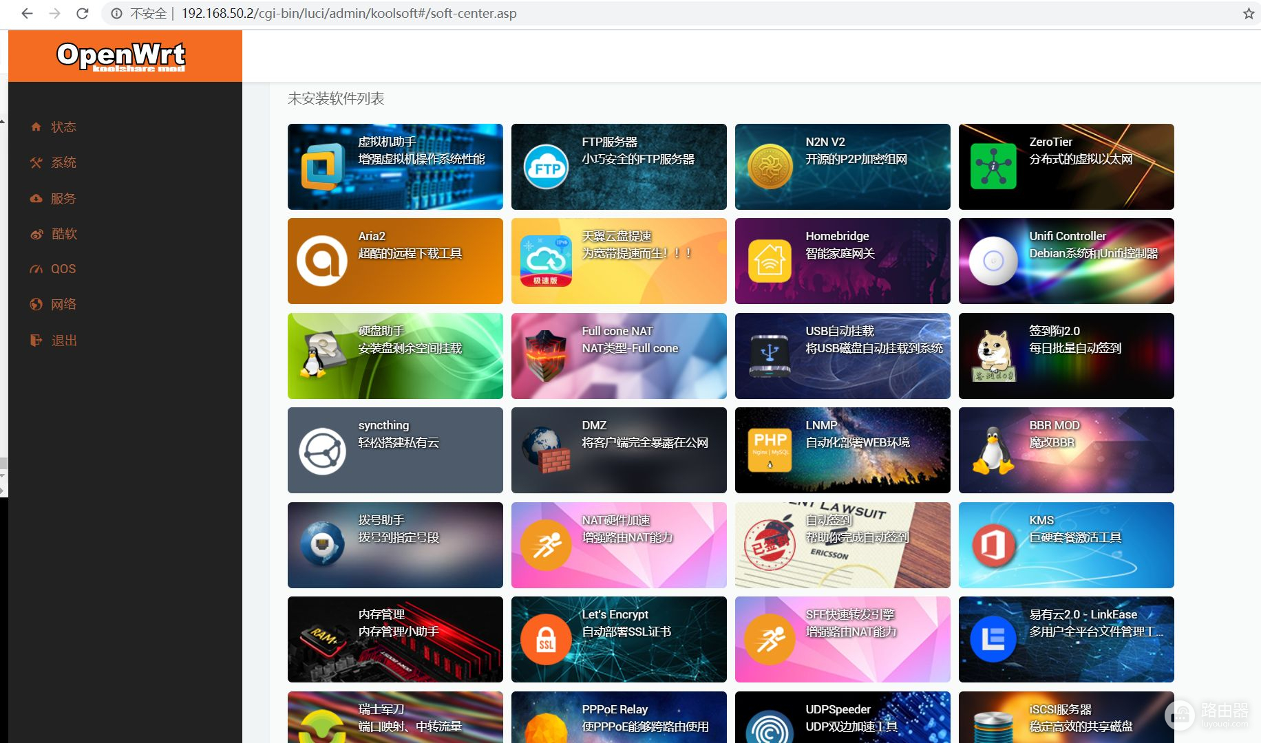Image resolution: width=1261 pixels, height=743 pixels.
Task: Select the Homebridge yellow house icon
Action: tap(770, 261)
